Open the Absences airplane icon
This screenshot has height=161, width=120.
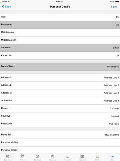pyautogui.click(x=52, y=156)
